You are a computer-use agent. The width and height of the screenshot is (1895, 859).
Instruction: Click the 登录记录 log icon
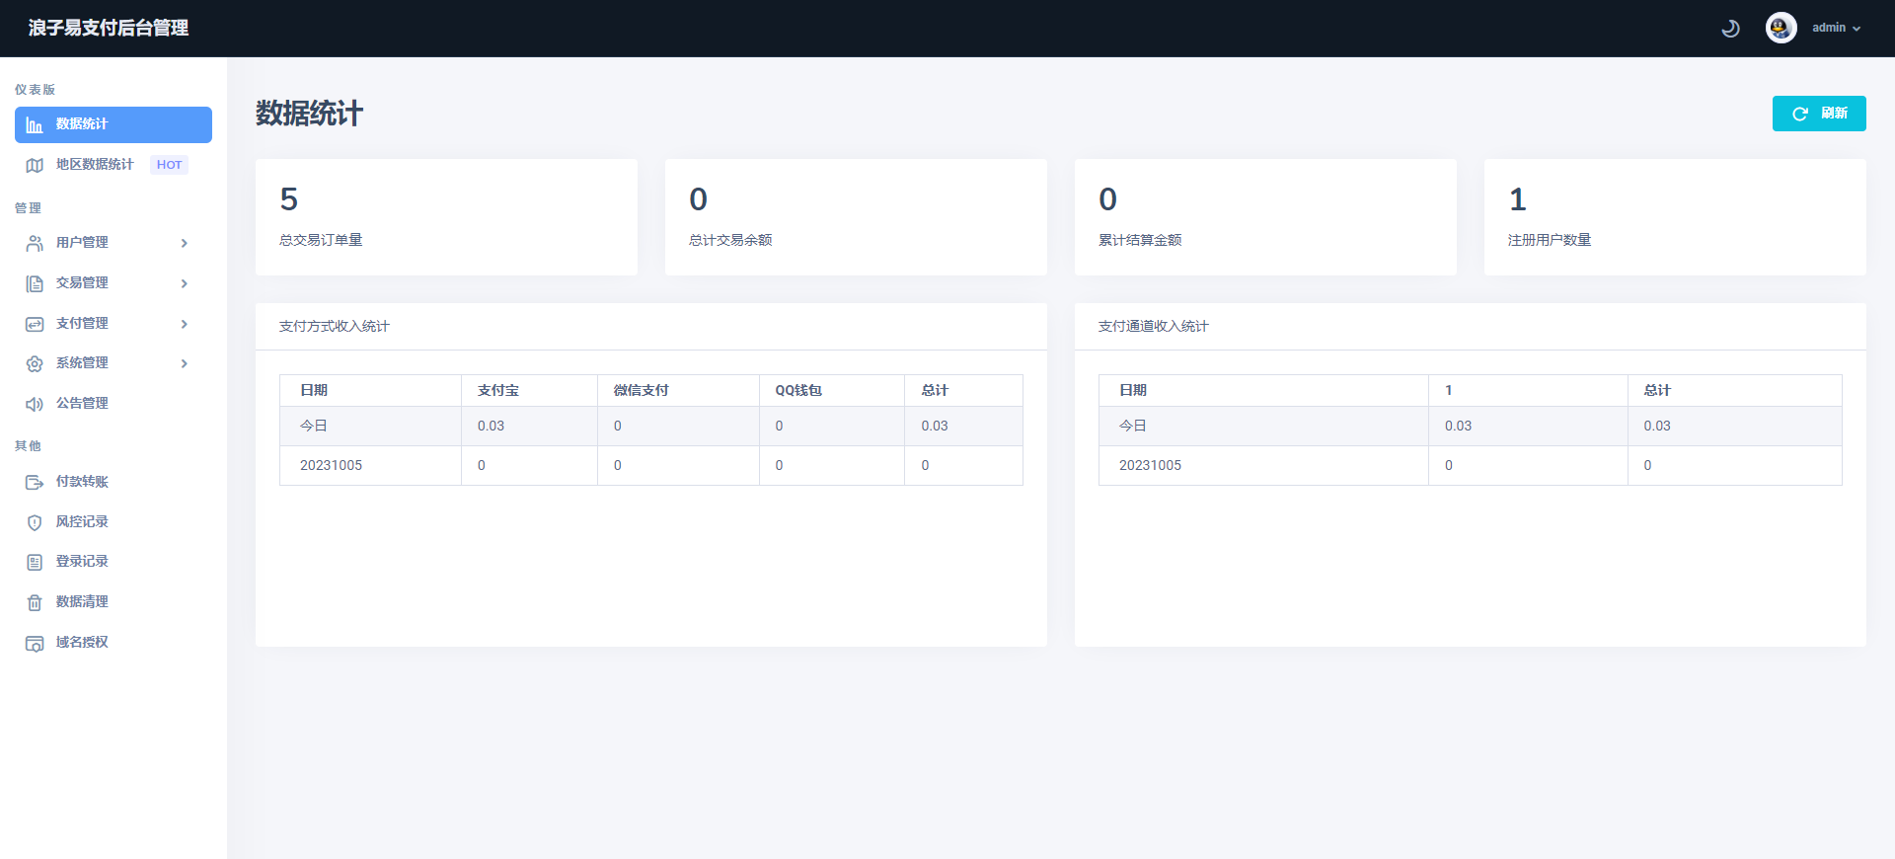pos(35,562)
